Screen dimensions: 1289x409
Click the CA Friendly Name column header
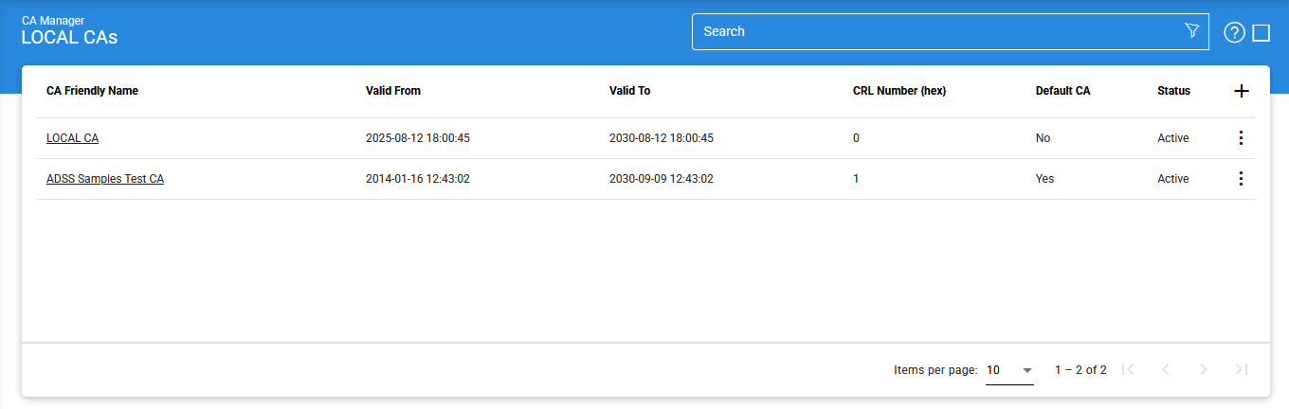(92, 91)
